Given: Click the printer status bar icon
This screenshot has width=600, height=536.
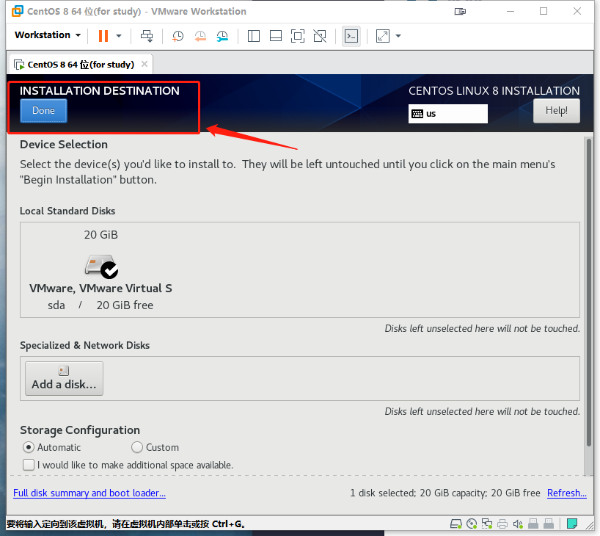Looking at the screenshot, I should tap(502, 524).
